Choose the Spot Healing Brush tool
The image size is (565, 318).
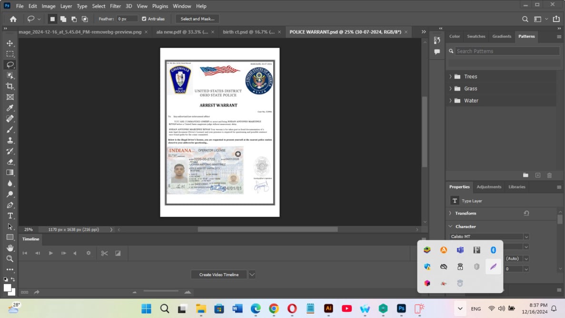tap(10, 119)
